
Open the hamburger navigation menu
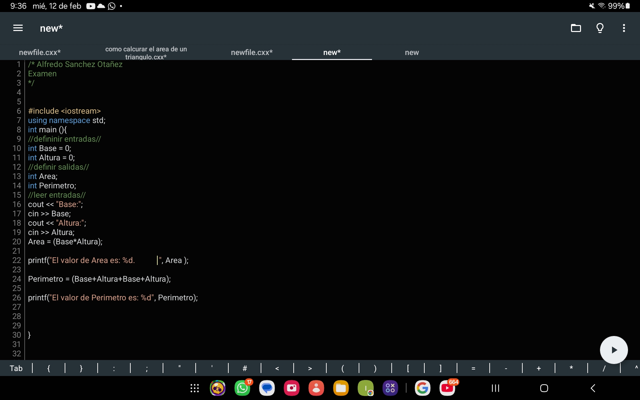coord(18,28)
